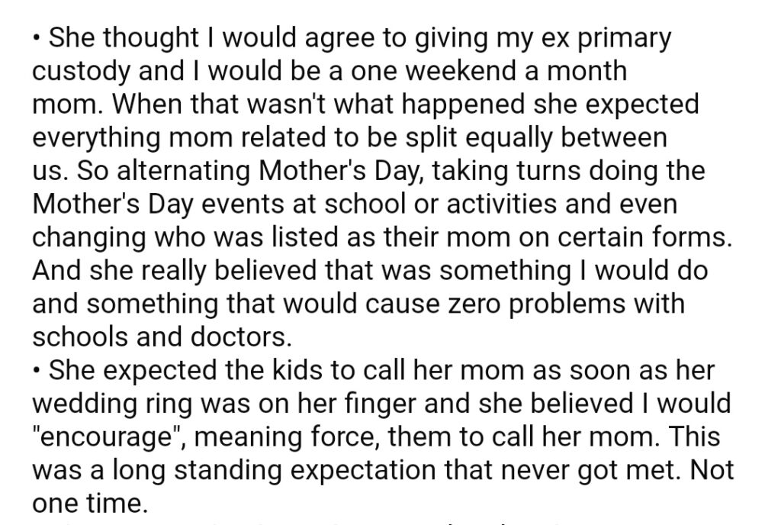Click the words "schools and doctors."

click(162, 337)
